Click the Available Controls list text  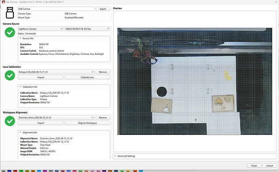tap(71, 54)
